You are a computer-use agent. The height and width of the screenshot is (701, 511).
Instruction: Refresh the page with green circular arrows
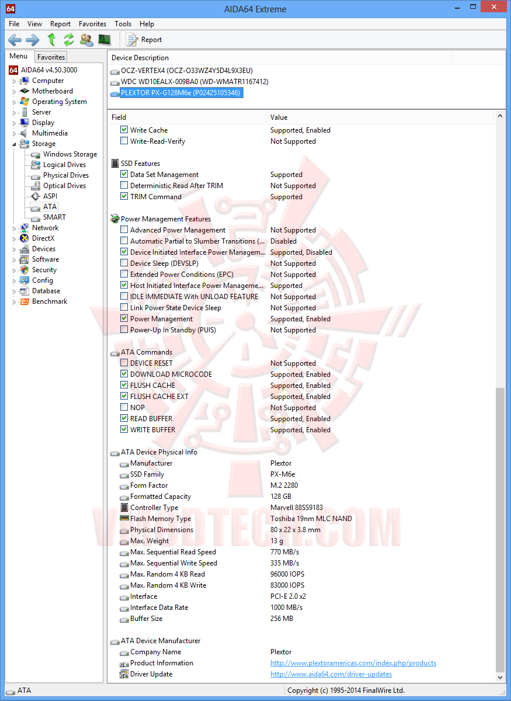pyautogui.click(x=69, y=40)
